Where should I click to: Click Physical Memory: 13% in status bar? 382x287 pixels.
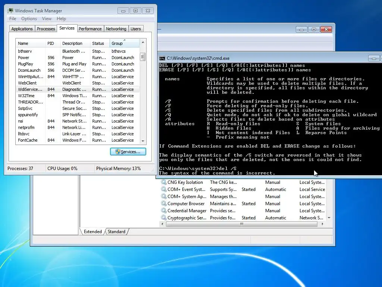(118, 169)
